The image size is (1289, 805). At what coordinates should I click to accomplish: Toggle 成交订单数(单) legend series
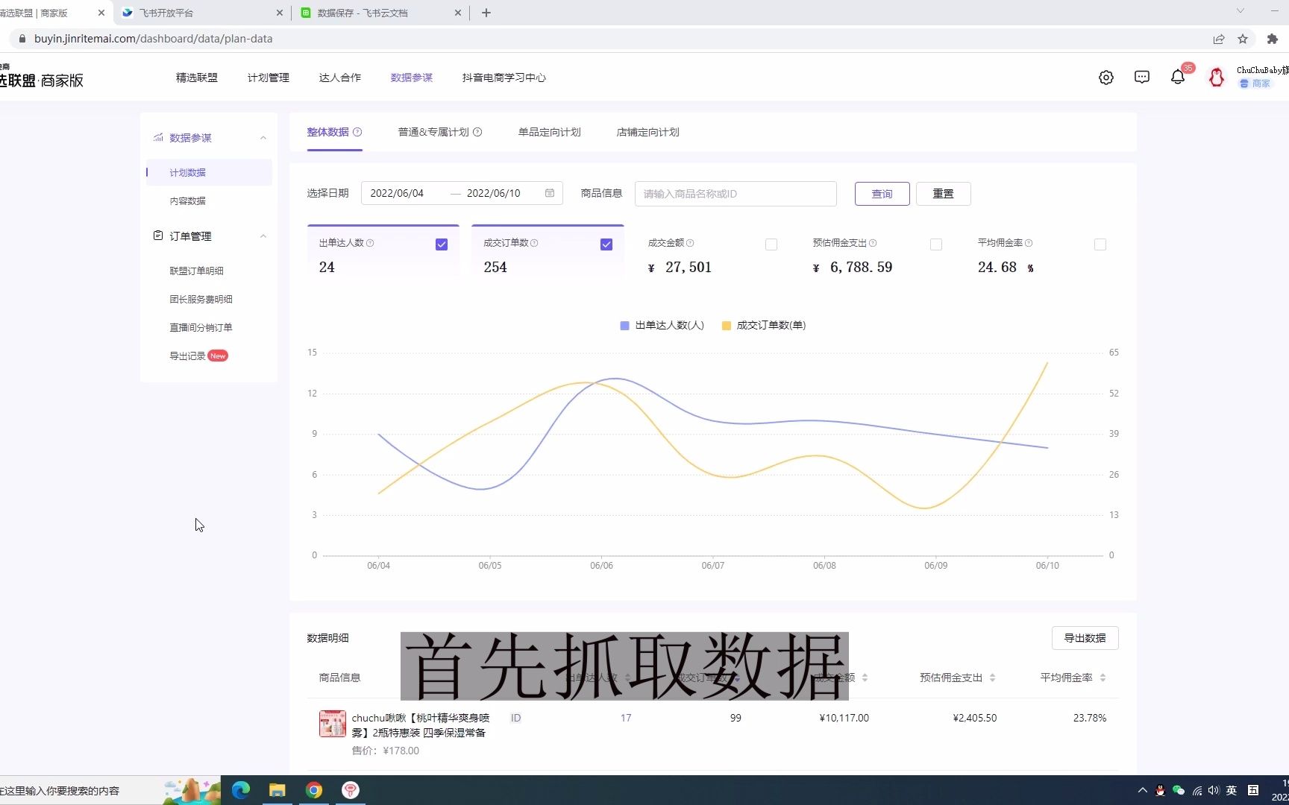coord(764,325)
